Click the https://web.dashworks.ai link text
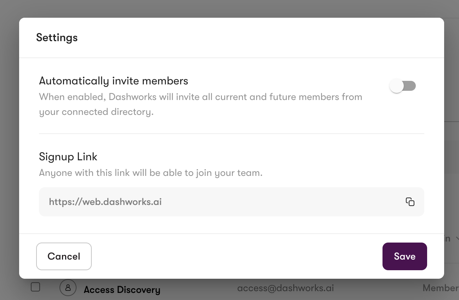 tap(105, 202)
